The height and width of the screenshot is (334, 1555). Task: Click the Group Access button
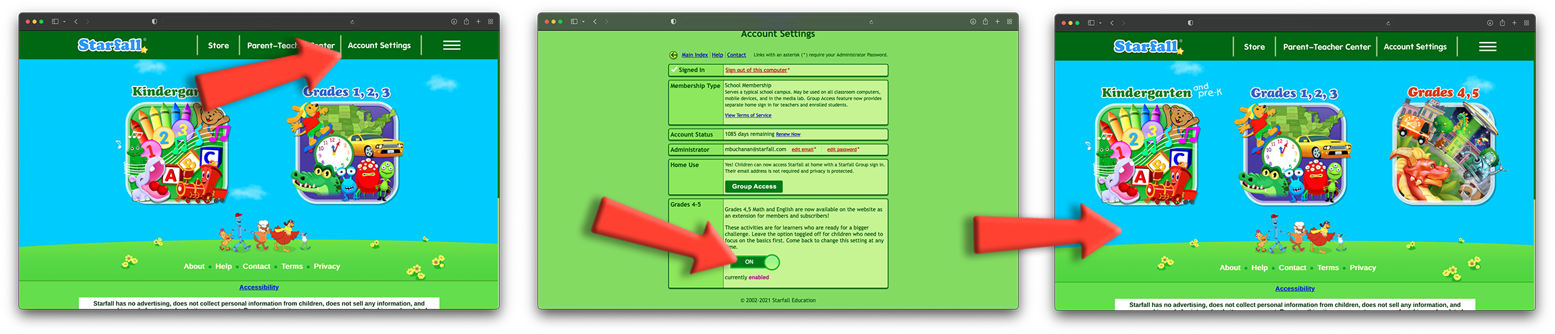pos(754,187)
